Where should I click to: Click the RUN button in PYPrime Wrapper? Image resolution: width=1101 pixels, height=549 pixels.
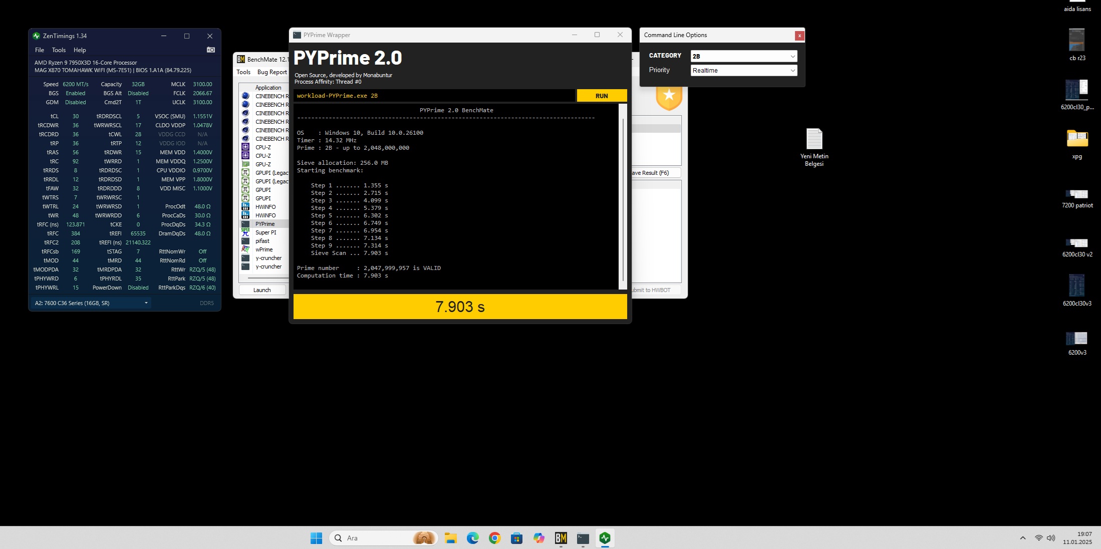(602, 96)
